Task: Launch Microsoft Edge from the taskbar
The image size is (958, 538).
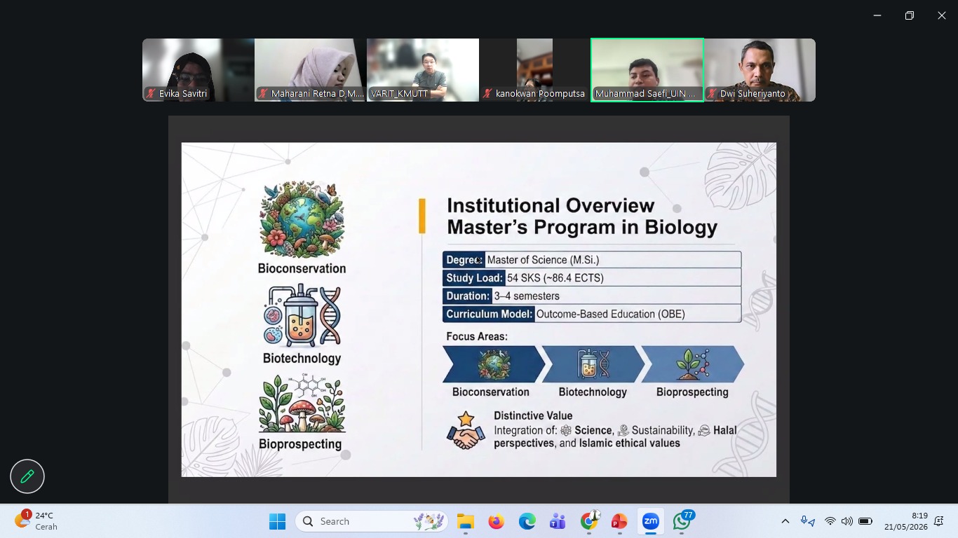Action: point(527,521)
